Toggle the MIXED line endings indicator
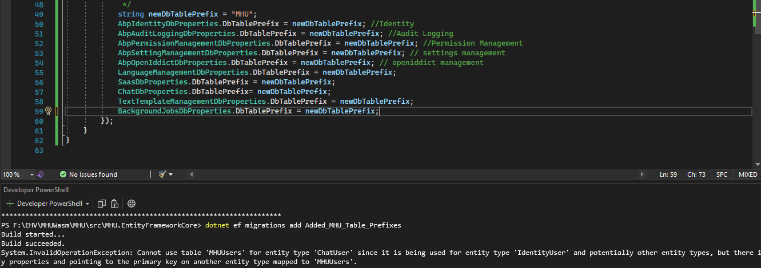The height and width of the screenshot is (268, 761). click(x=748, y=174)
